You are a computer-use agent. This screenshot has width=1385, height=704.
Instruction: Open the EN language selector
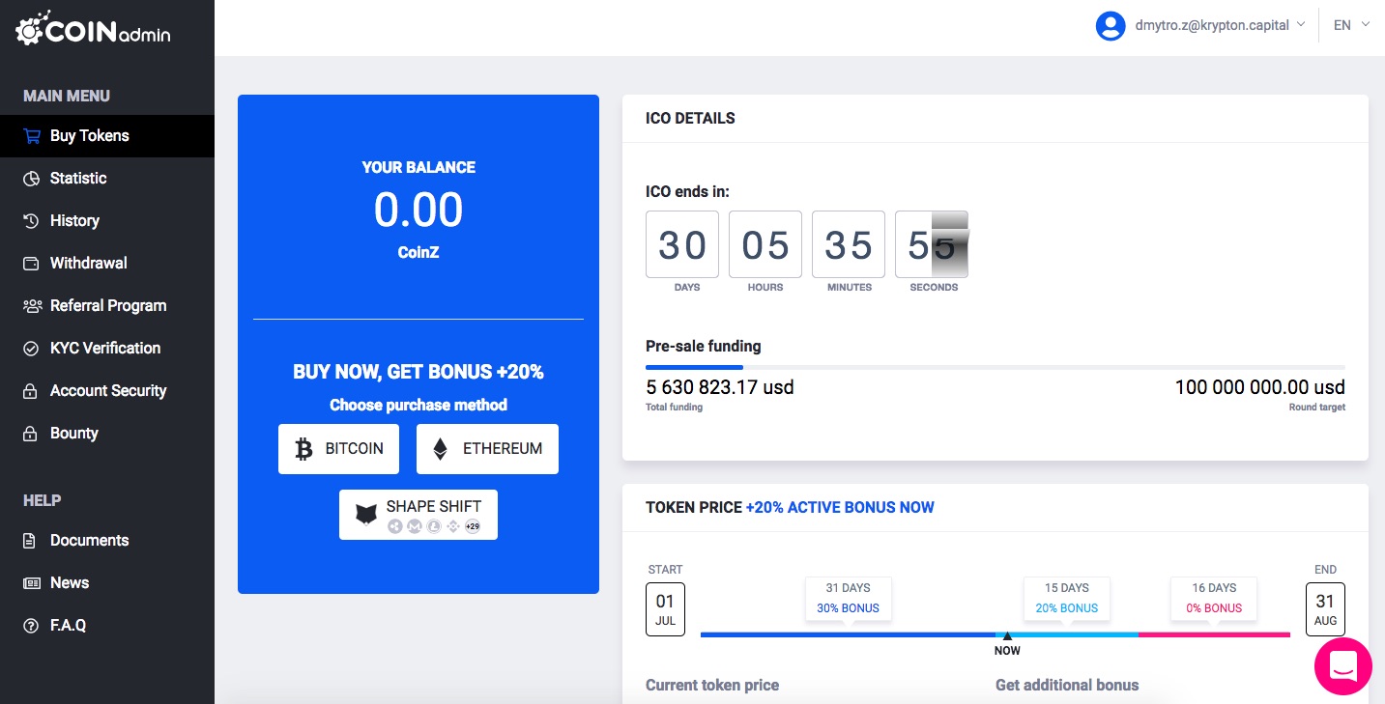click(x=1351, y=26)
